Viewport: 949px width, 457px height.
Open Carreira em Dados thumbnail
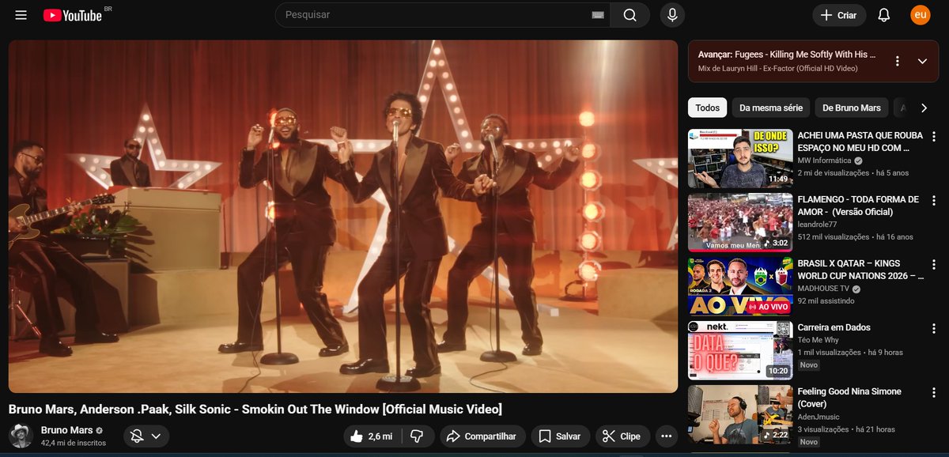(740, 350)
